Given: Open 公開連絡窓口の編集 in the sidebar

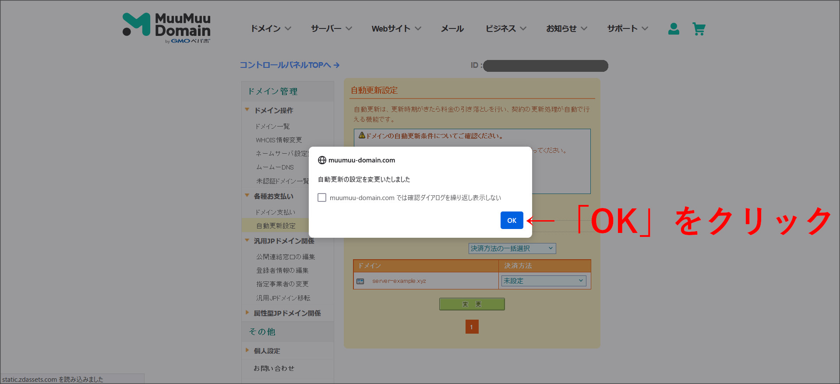Looking at the screenshot, I should point(286,257).
